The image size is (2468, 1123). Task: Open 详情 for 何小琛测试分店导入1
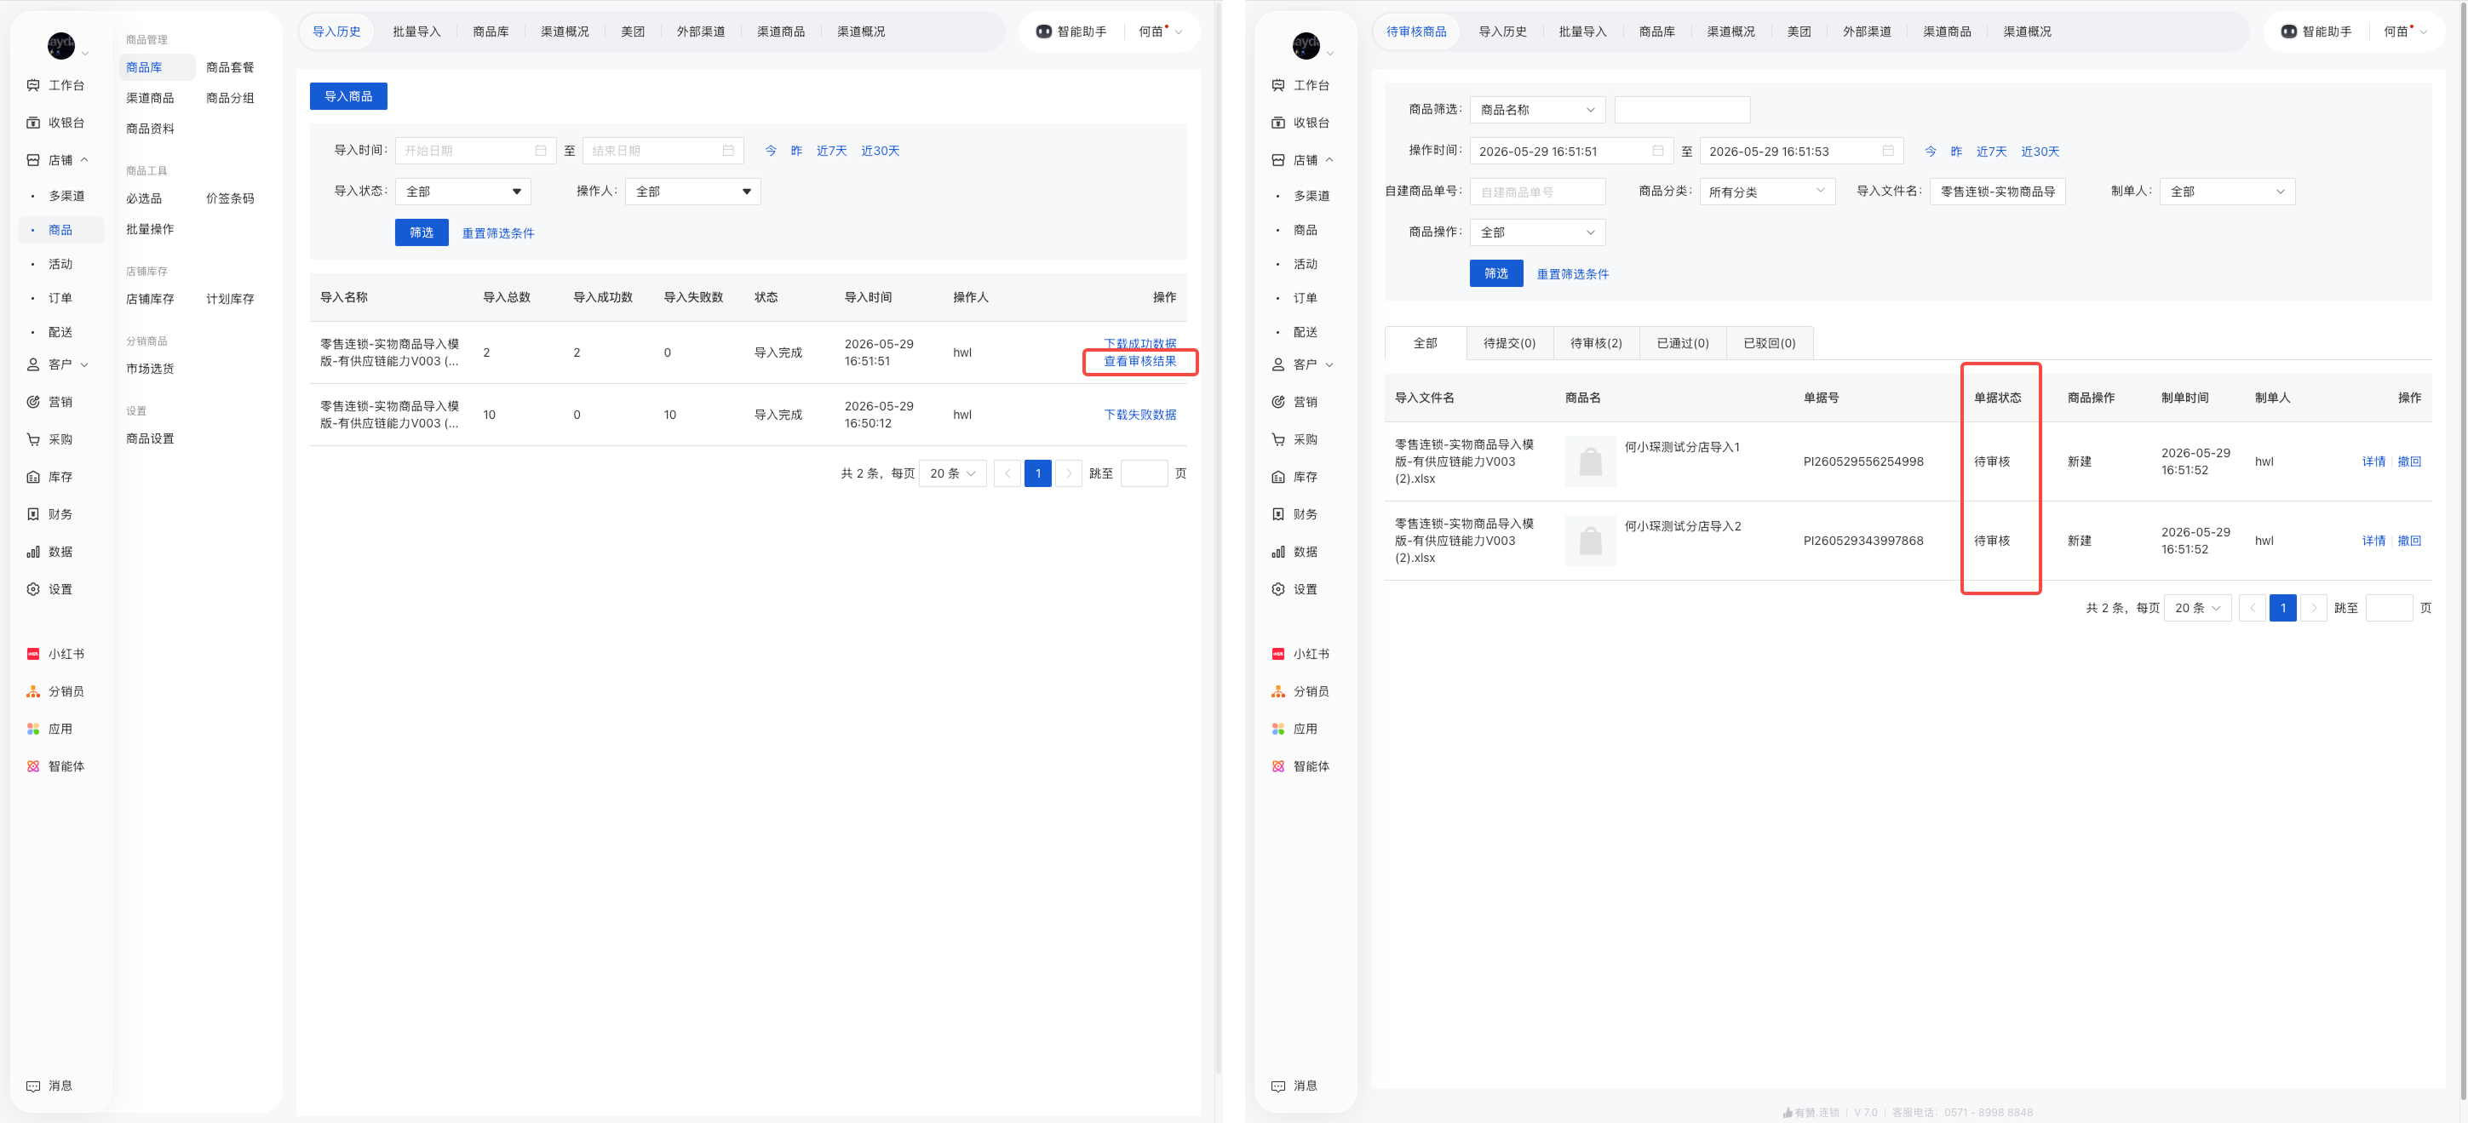(x=2373, y=461)
